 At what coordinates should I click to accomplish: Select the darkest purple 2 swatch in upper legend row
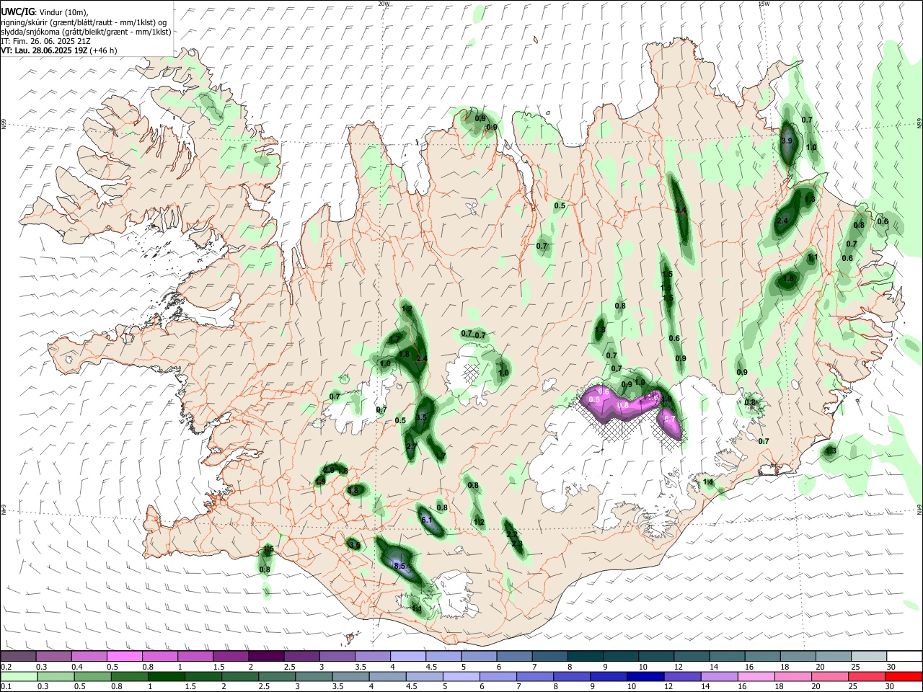pos(266,657)
